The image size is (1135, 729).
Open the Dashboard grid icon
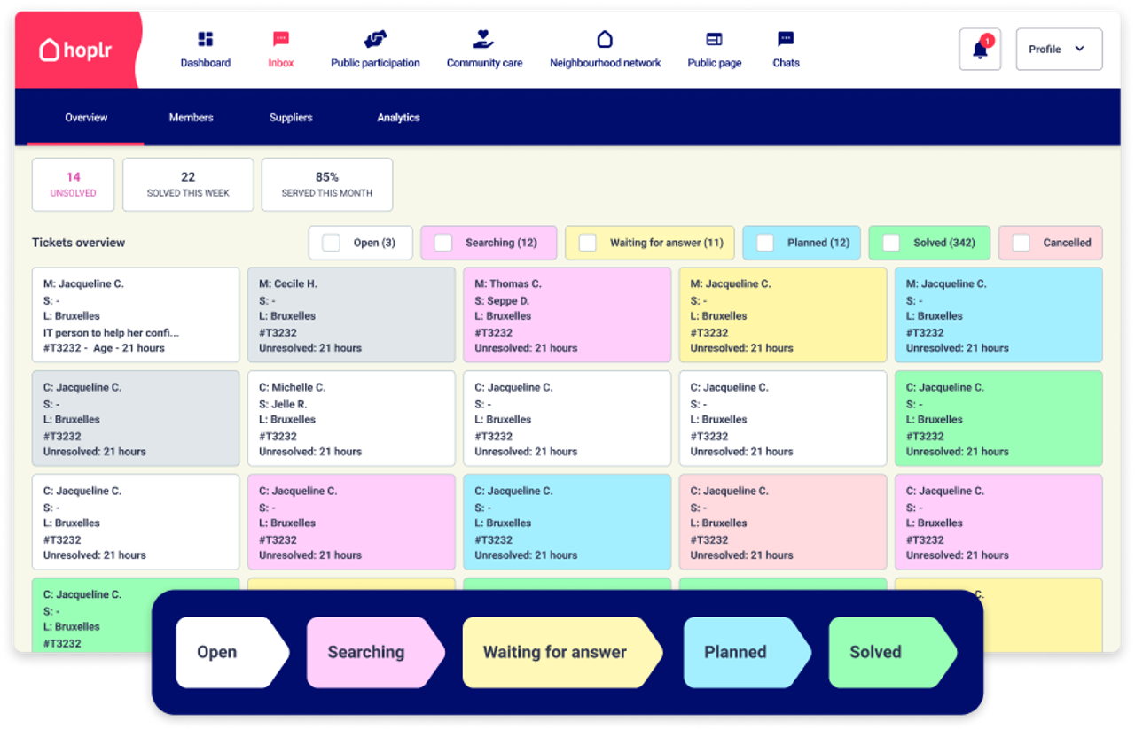tap(206, 39)
